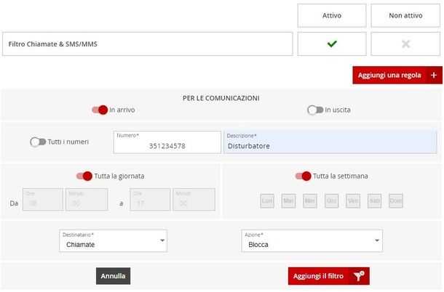Image resolution: width=444 pixels, height=292 pixels.
Task: Click the ending Minuti field after a
Action: coord(194,200)
